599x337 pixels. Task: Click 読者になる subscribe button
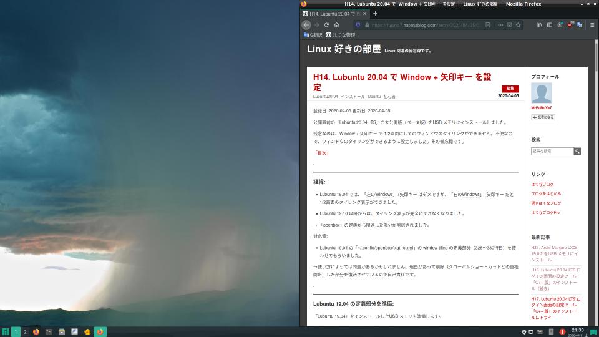(543, 117)
